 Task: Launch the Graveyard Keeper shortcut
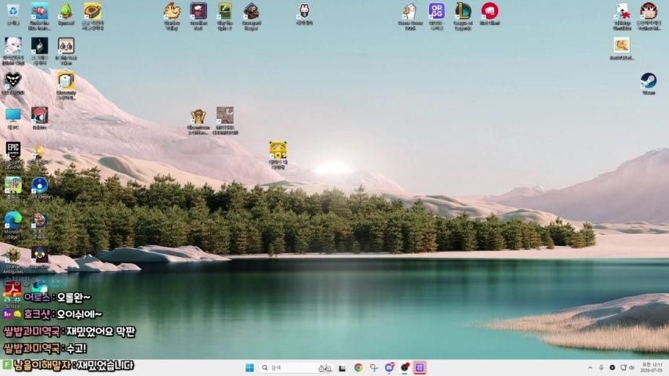251,12
